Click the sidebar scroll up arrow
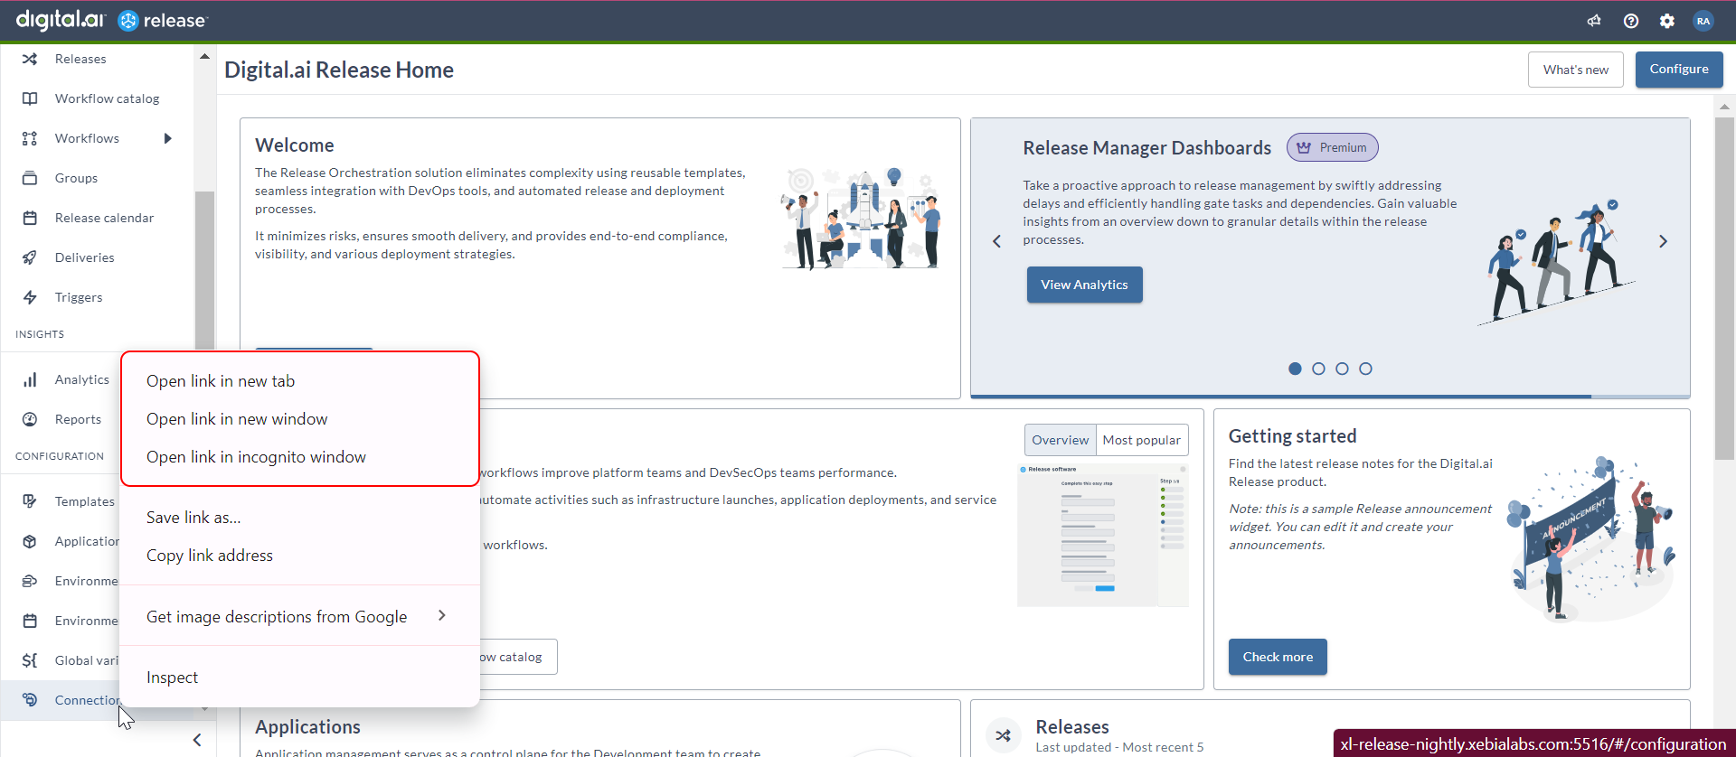The height and width of the screenshot is (757, 1736). [204, 56]
